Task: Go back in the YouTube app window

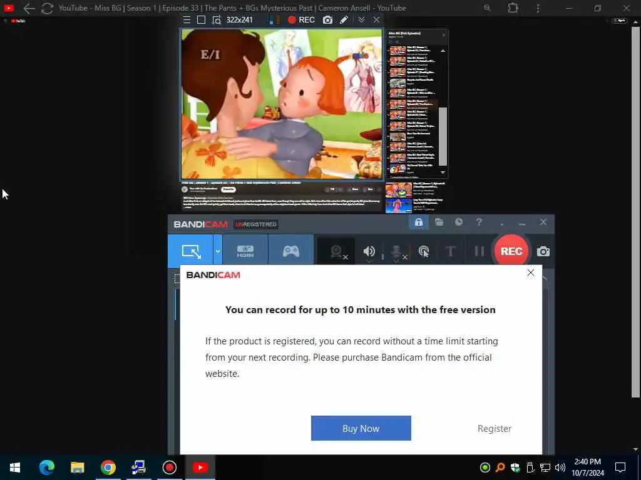Action: click(29, 8)
